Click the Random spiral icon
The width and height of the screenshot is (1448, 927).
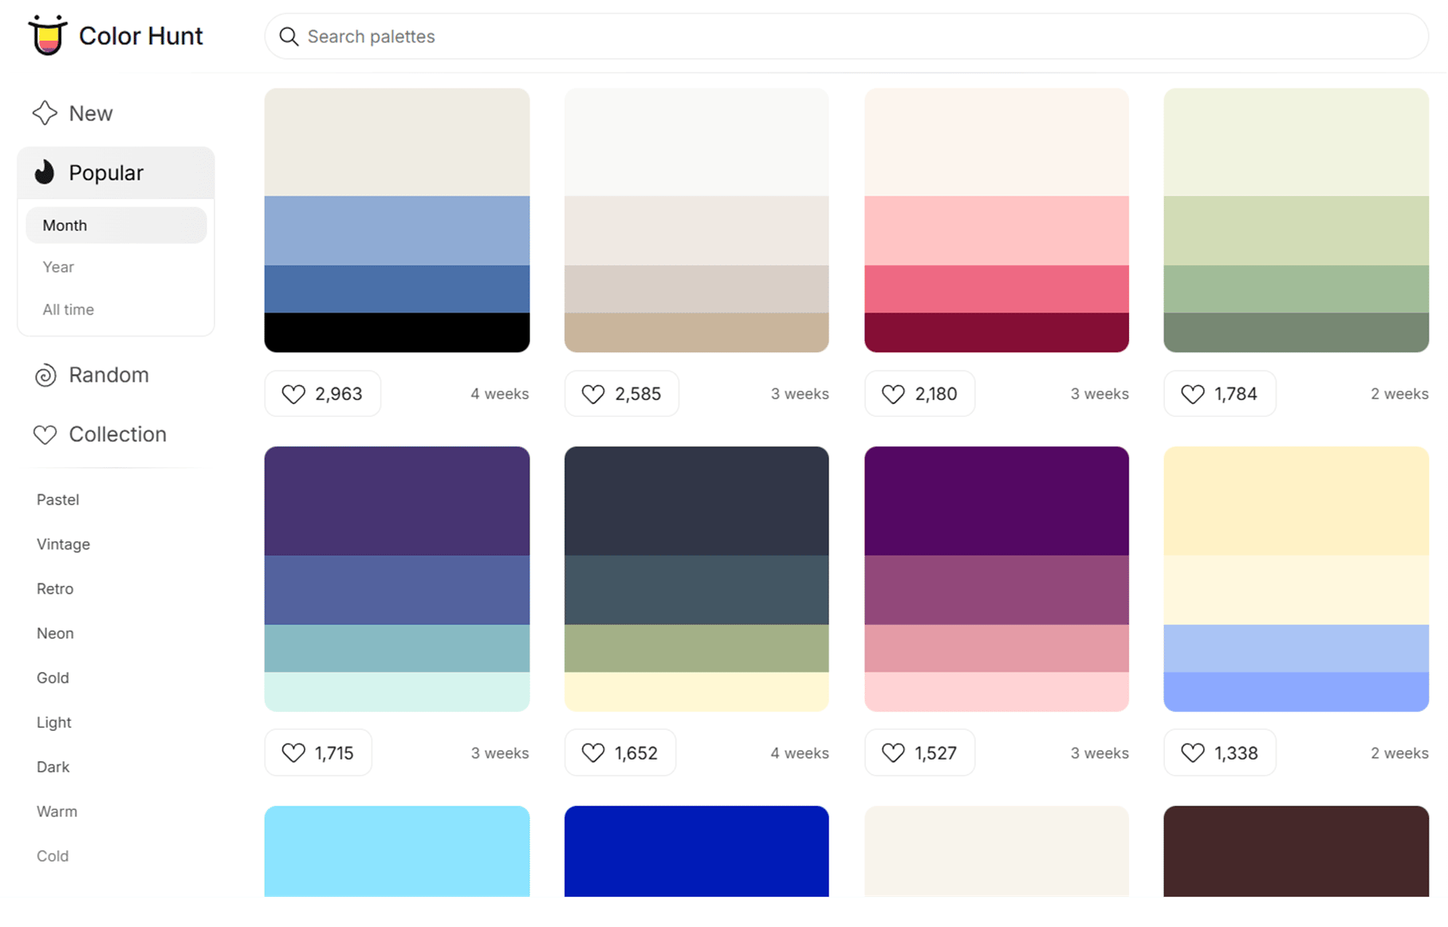coord(45,375)
